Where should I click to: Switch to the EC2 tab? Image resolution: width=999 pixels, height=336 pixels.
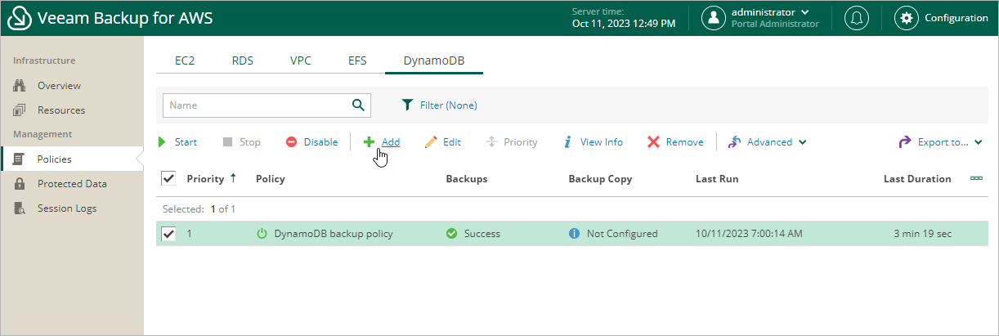pyautogui.click(x=185, y=60)
